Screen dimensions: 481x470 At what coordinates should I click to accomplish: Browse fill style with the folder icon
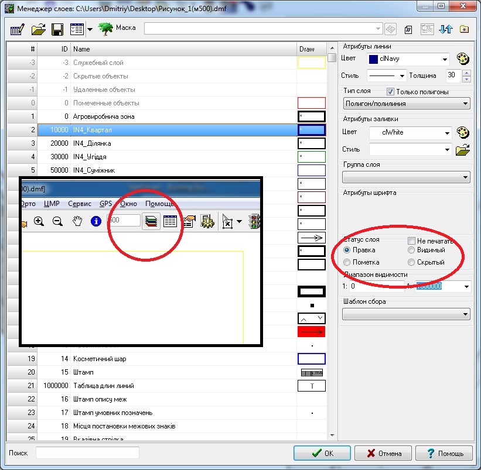[x=463, y=150]
